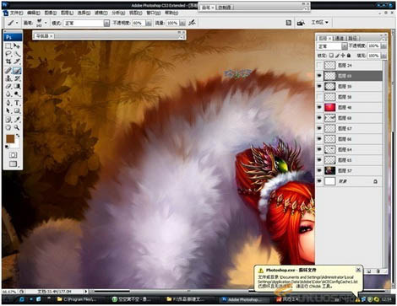Screen dimensions: 397x306
Task: Hide the background layer's eye icon
Action: (319, 181)
